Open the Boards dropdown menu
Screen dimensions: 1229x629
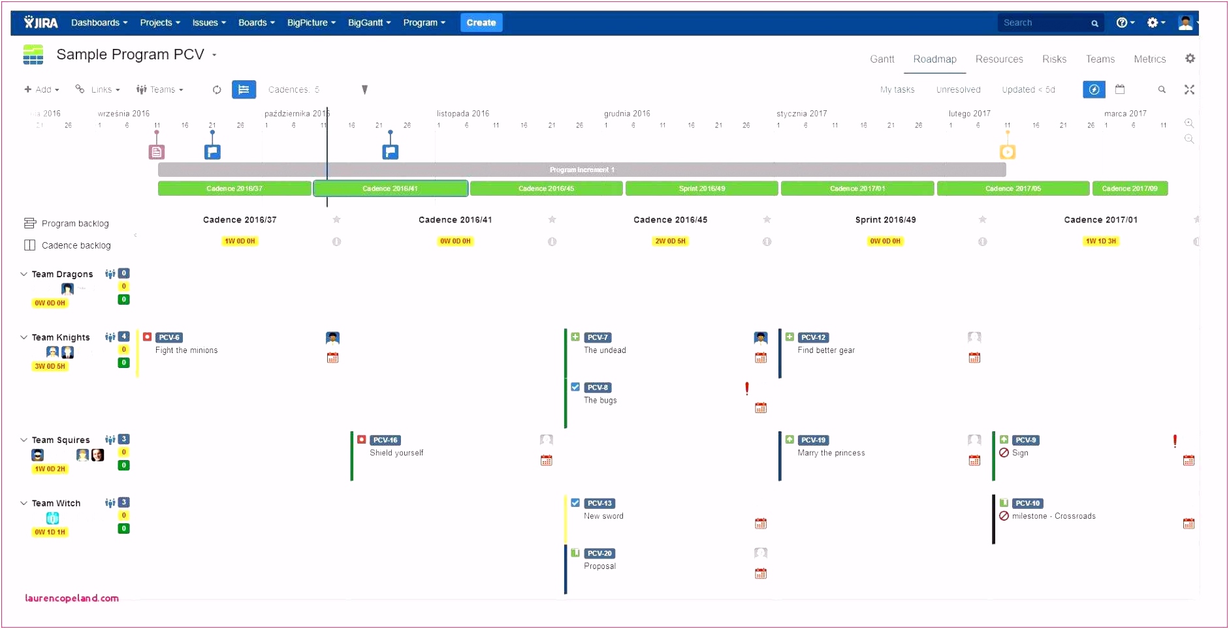tap(256, 22)
